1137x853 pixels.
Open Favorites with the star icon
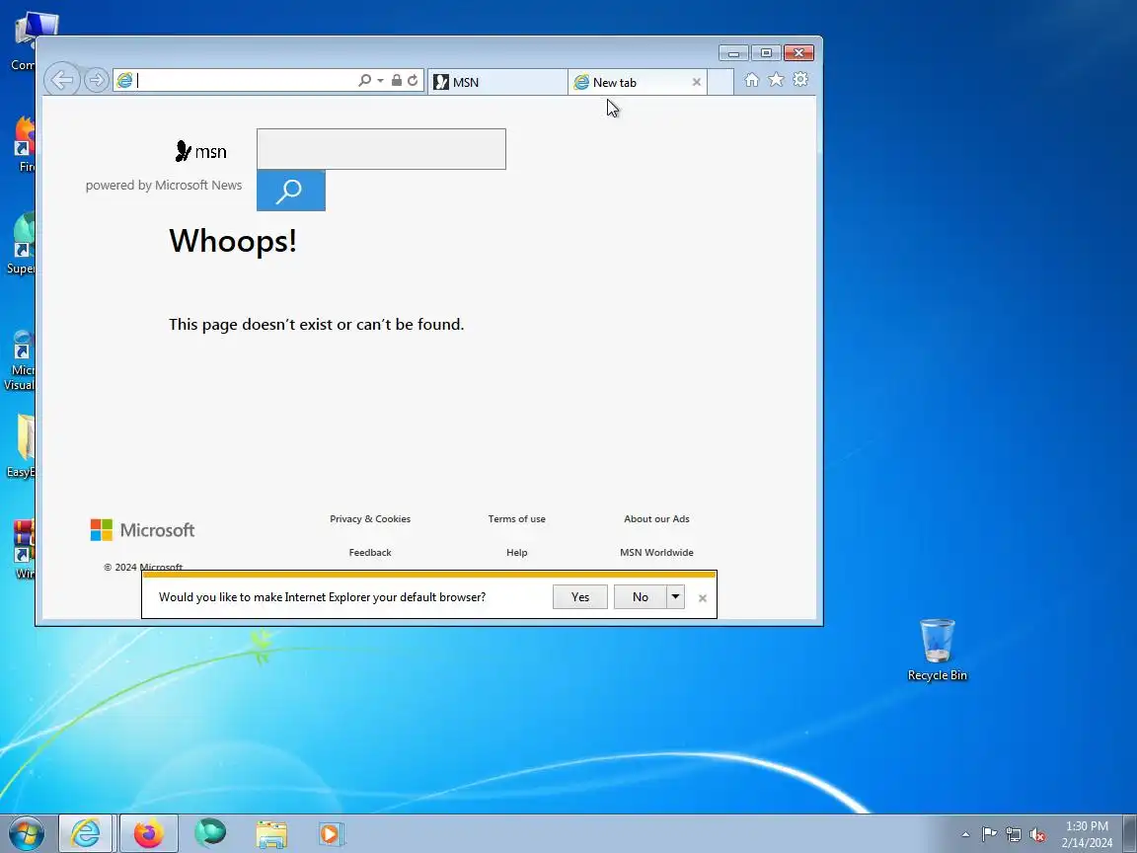click(776, 80)
